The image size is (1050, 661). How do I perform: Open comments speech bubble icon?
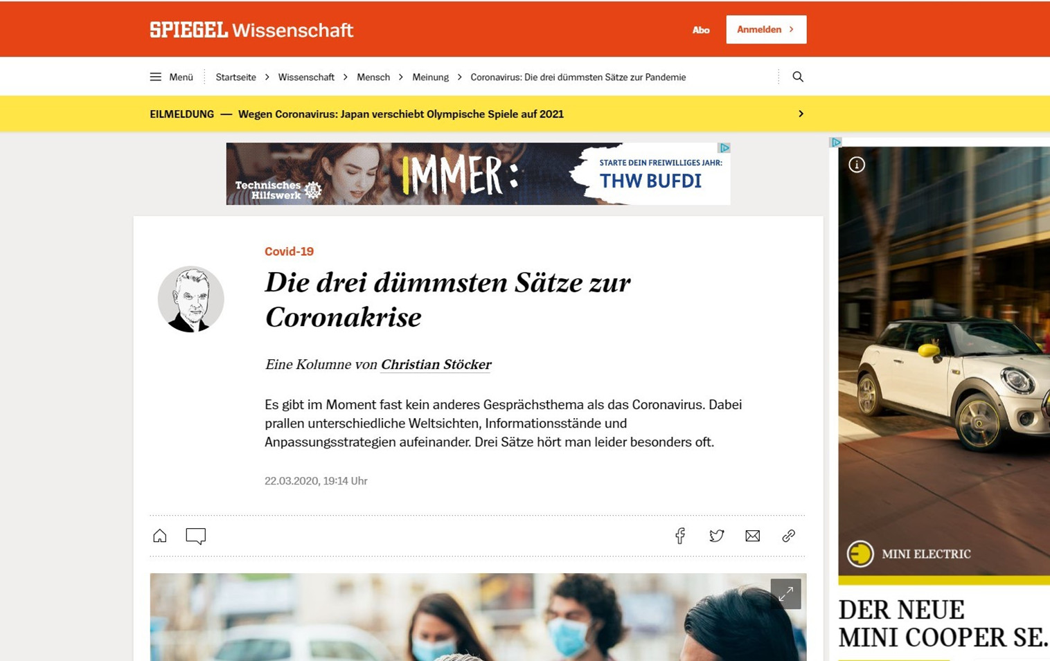pos(196,536)
